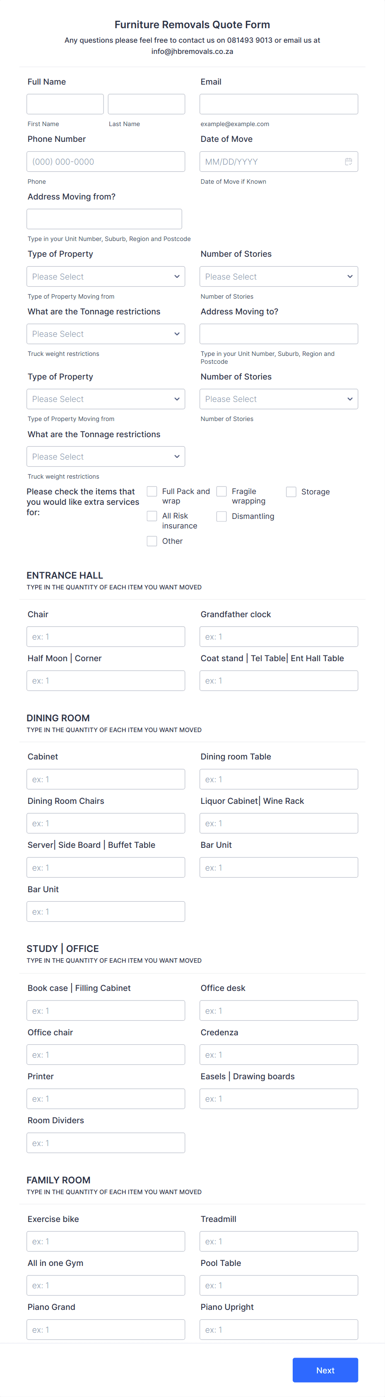
Task: Open the first Tonnage restrictions dropdown
Action: tap(106, 334)
